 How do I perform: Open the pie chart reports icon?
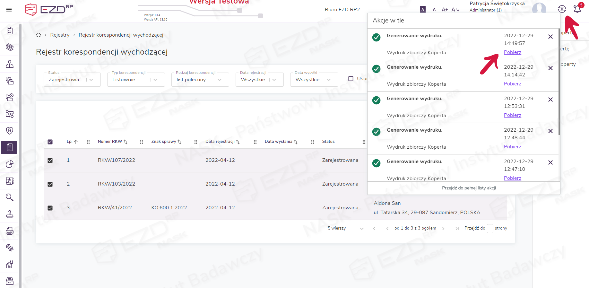(x=10, y=164)
